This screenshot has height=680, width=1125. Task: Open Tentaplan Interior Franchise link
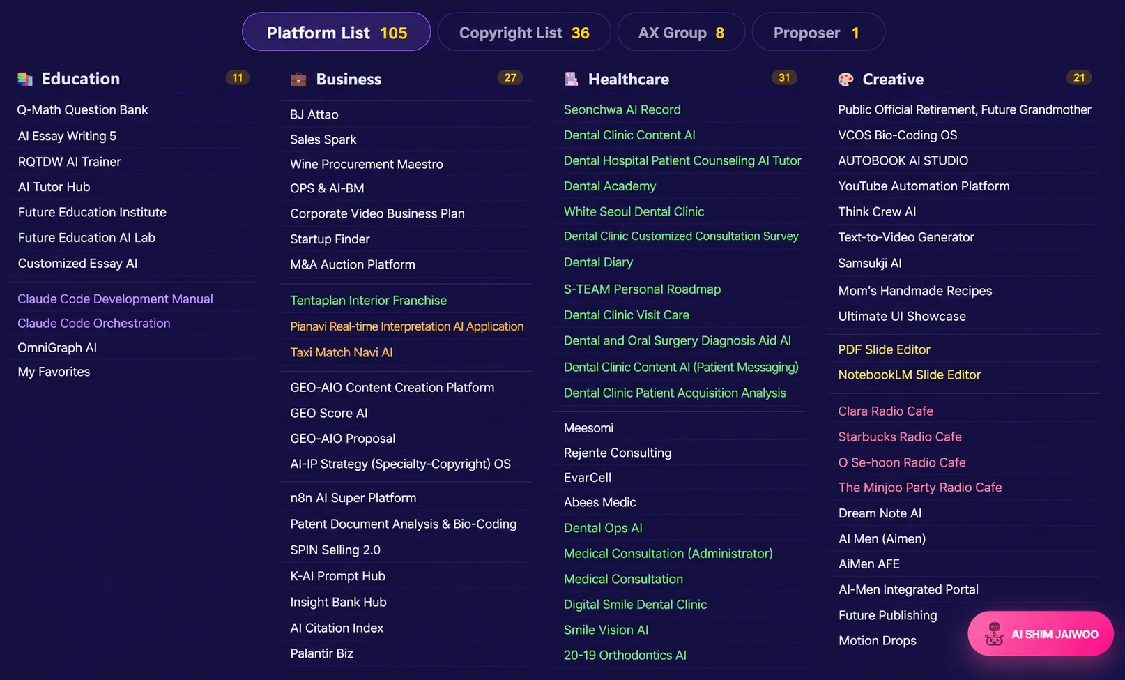pyautogui.click(x=368, y=301)
